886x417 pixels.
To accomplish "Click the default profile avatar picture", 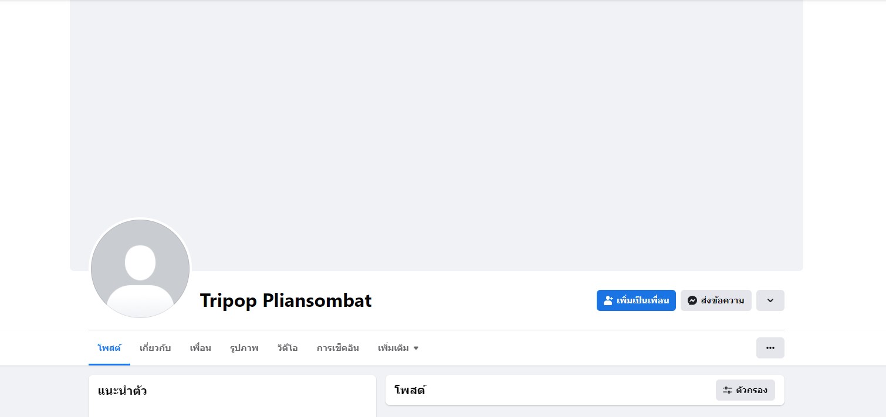I will [x=140, y=268].
